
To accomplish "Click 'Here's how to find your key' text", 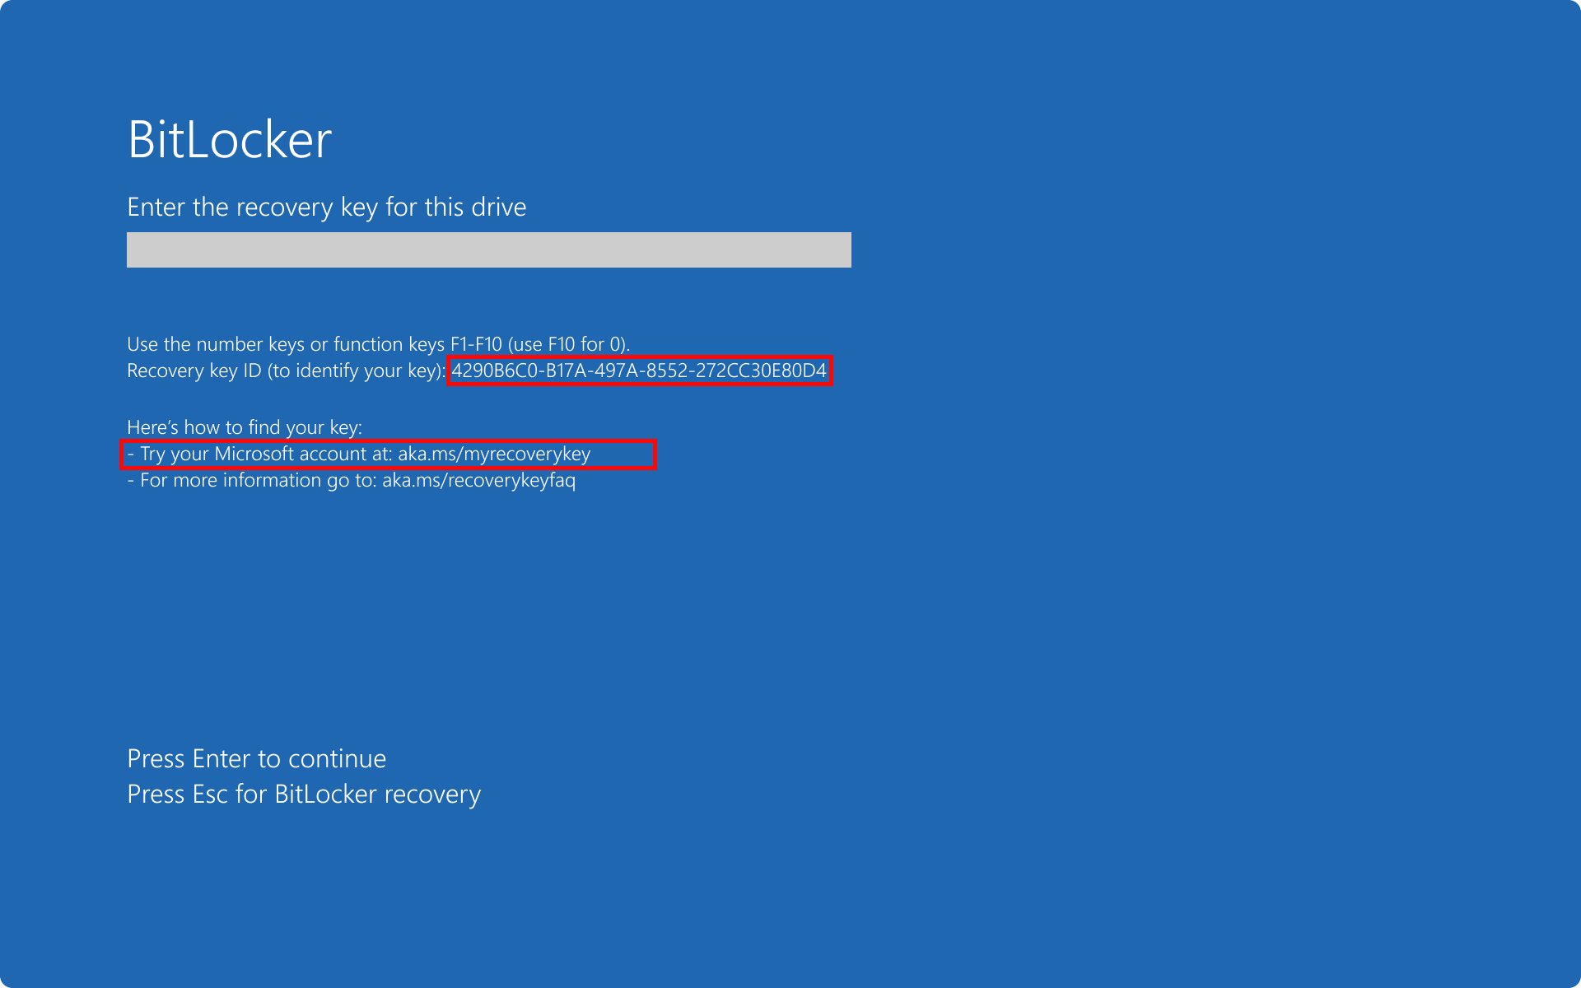I will tap(244, 427).
